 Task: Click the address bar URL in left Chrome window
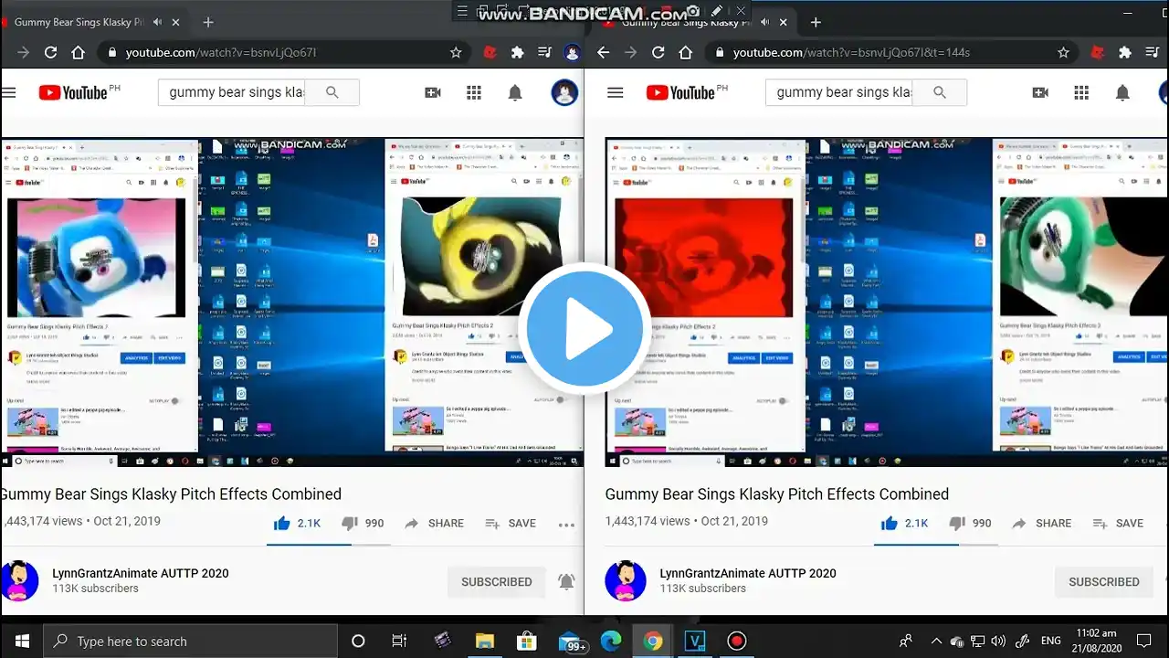pos(221,53)
